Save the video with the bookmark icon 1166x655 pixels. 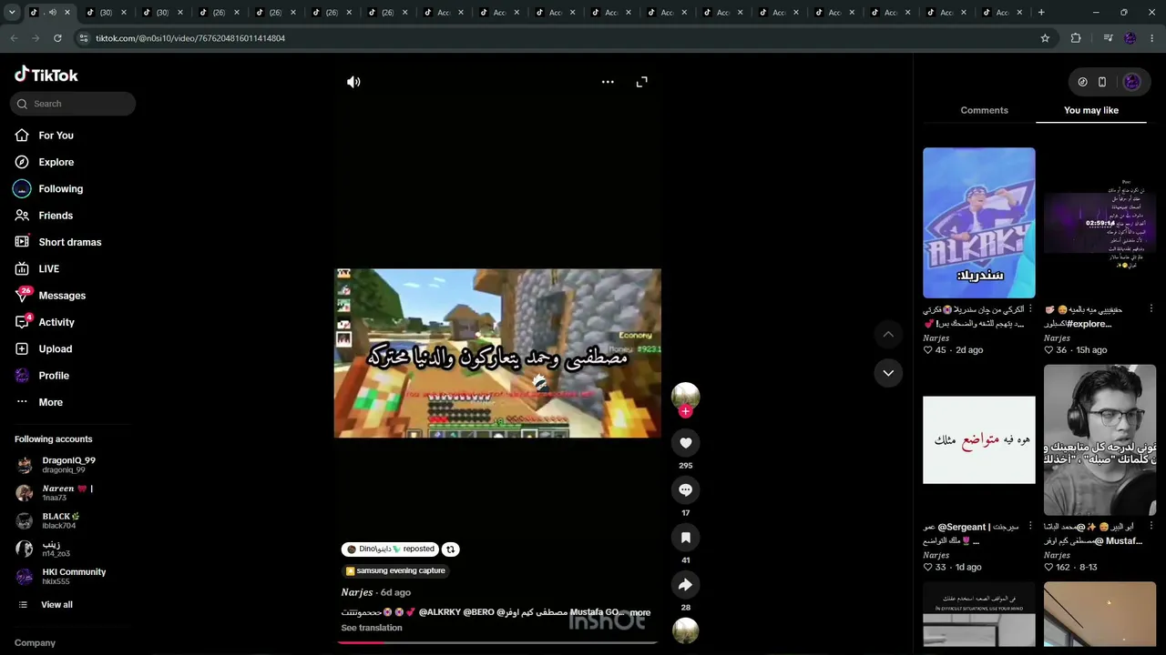point(685,538)
